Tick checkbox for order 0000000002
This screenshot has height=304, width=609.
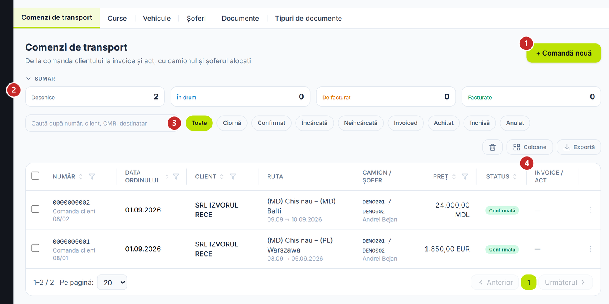35,209
